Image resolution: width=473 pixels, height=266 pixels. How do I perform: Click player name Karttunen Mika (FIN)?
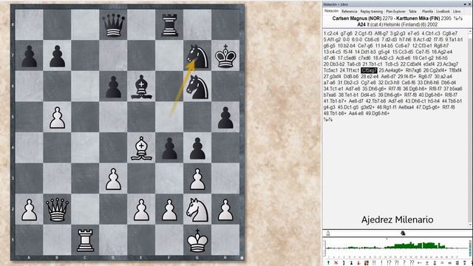418,18
